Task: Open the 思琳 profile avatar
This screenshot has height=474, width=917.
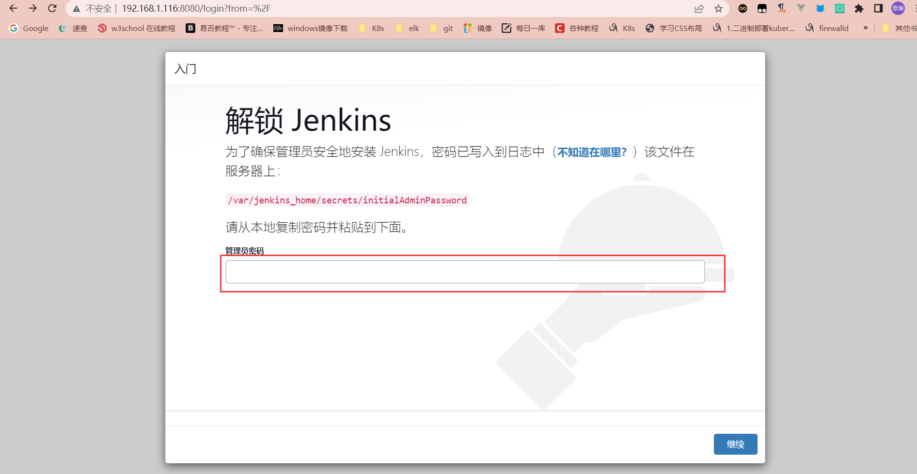Action: tap(898, 8)
